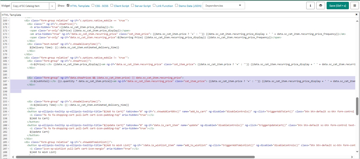Click line number 184 in gutter
This screenshot has height=159, width=360.
pyautogui.click(x=5, y=71)
